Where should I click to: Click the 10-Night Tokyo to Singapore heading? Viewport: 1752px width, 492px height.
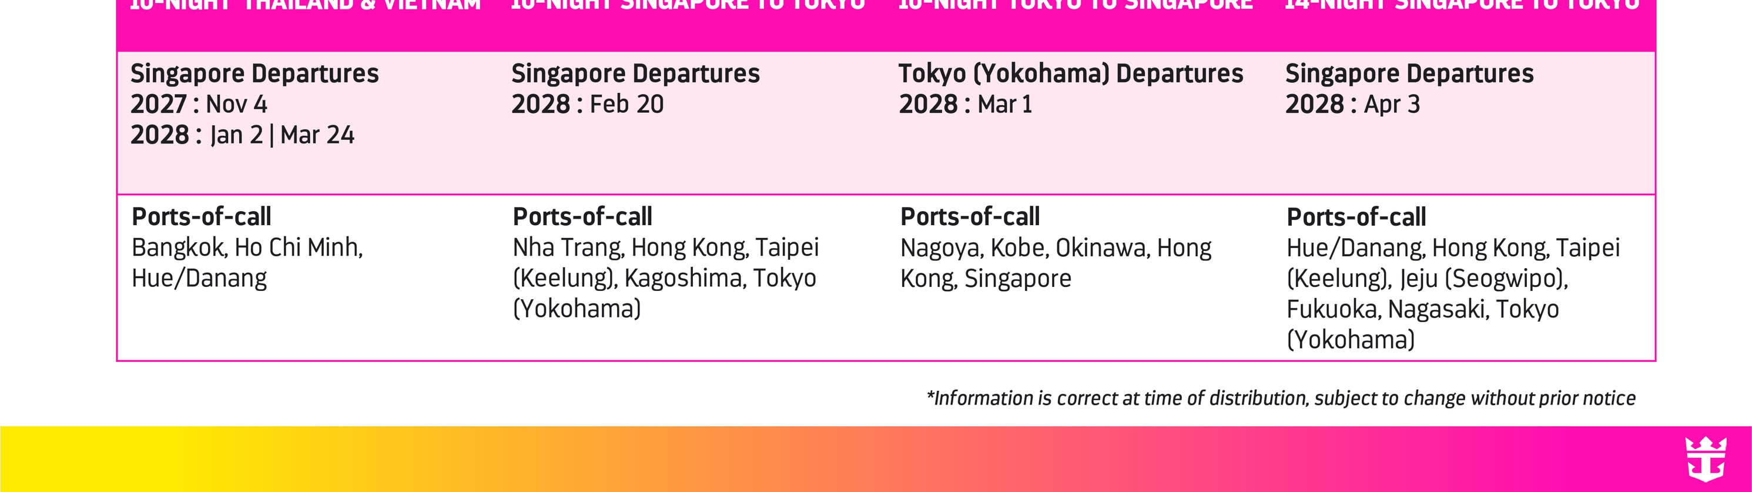(1076, 5)
